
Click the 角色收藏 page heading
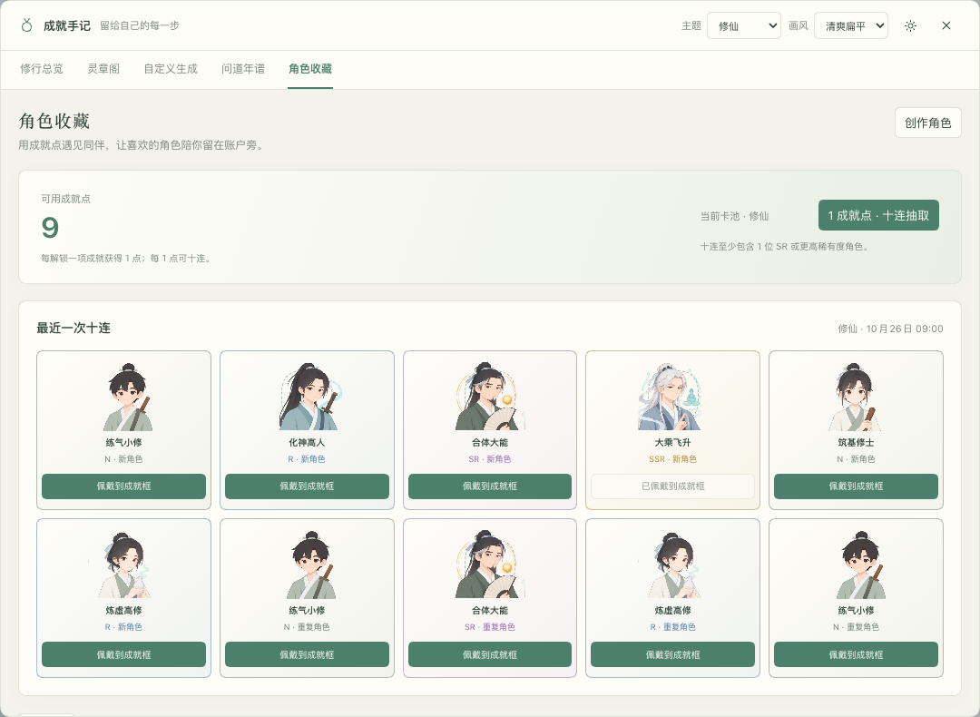point(54,122)
